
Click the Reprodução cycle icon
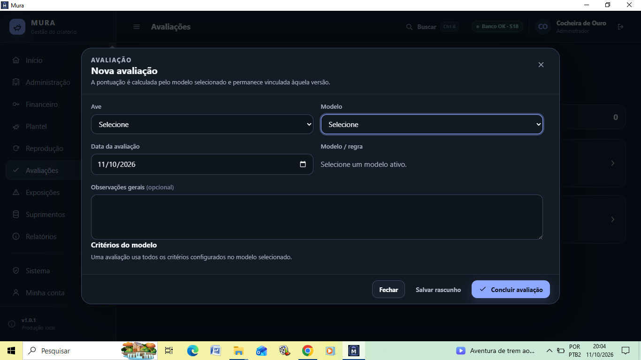coord(16,149)
